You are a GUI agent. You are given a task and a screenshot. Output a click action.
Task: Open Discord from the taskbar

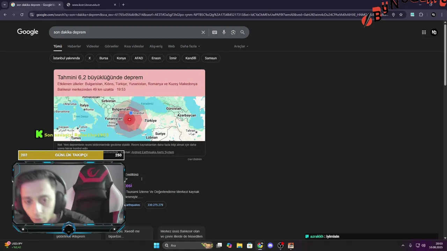[x=270, y=245]
